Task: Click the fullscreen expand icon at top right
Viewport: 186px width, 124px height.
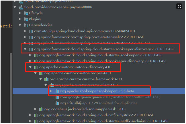Action: coord(179,6)
